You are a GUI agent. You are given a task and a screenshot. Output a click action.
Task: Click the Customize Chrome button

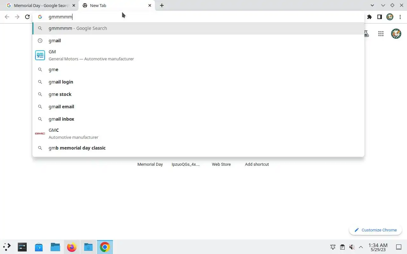[x=376, y=230]
